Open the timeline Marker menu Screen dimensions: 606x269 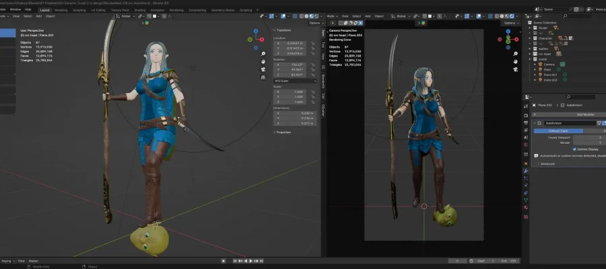(x=33, y=261)
